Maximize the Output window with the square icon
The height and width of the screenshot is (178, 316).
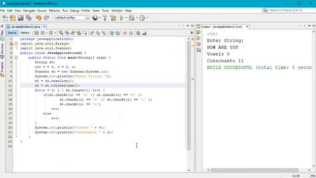314,26
